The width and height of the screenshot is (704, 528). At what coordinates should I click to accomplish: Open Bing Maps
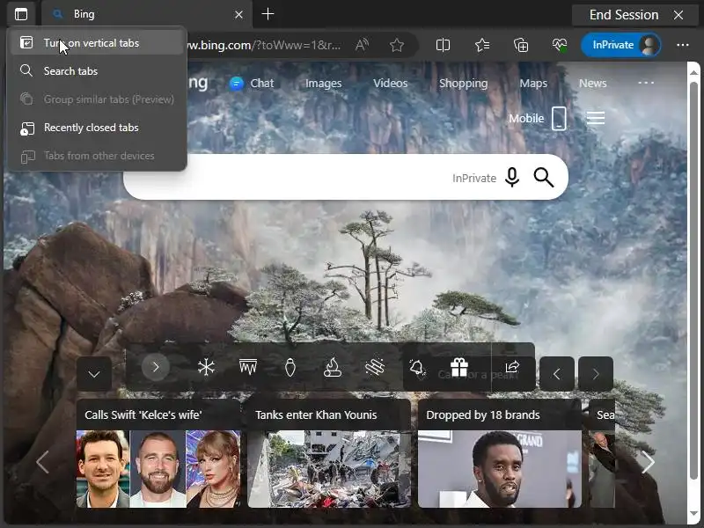pyautogui.click(x=533, y=84)
